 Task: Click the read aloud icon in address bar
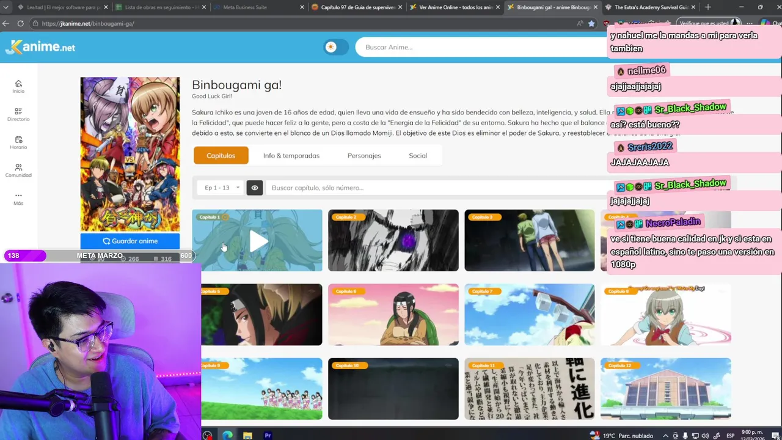click(580, 23)
